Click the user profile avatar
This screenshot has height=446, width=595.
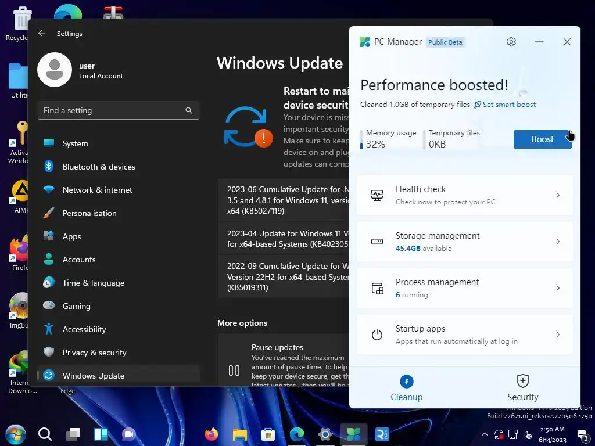(55, 70)
